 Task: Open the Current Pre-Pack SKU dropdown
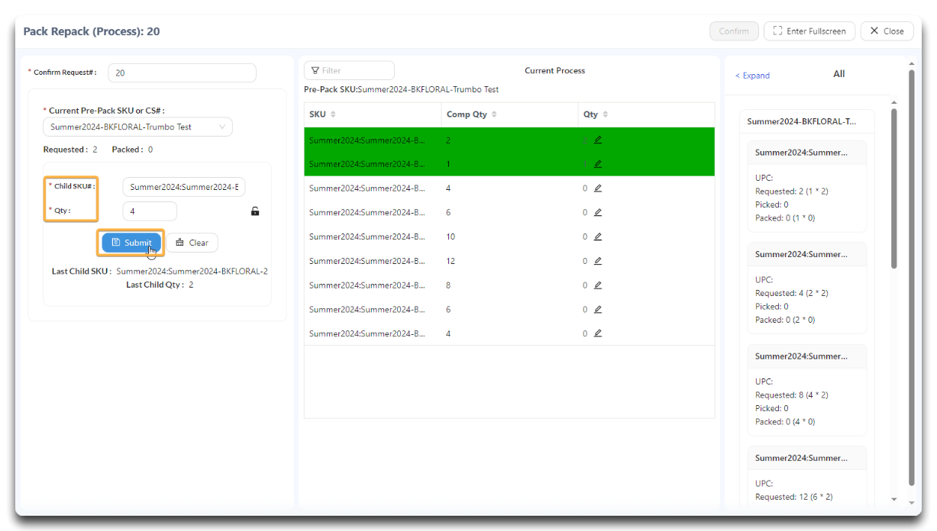(137, 127)
